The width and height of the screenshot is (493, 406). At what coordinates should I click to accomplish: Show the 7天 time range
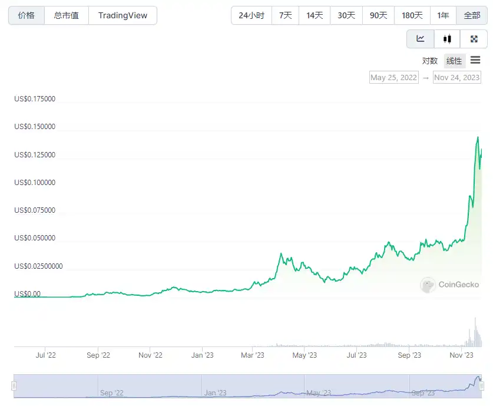285,15
